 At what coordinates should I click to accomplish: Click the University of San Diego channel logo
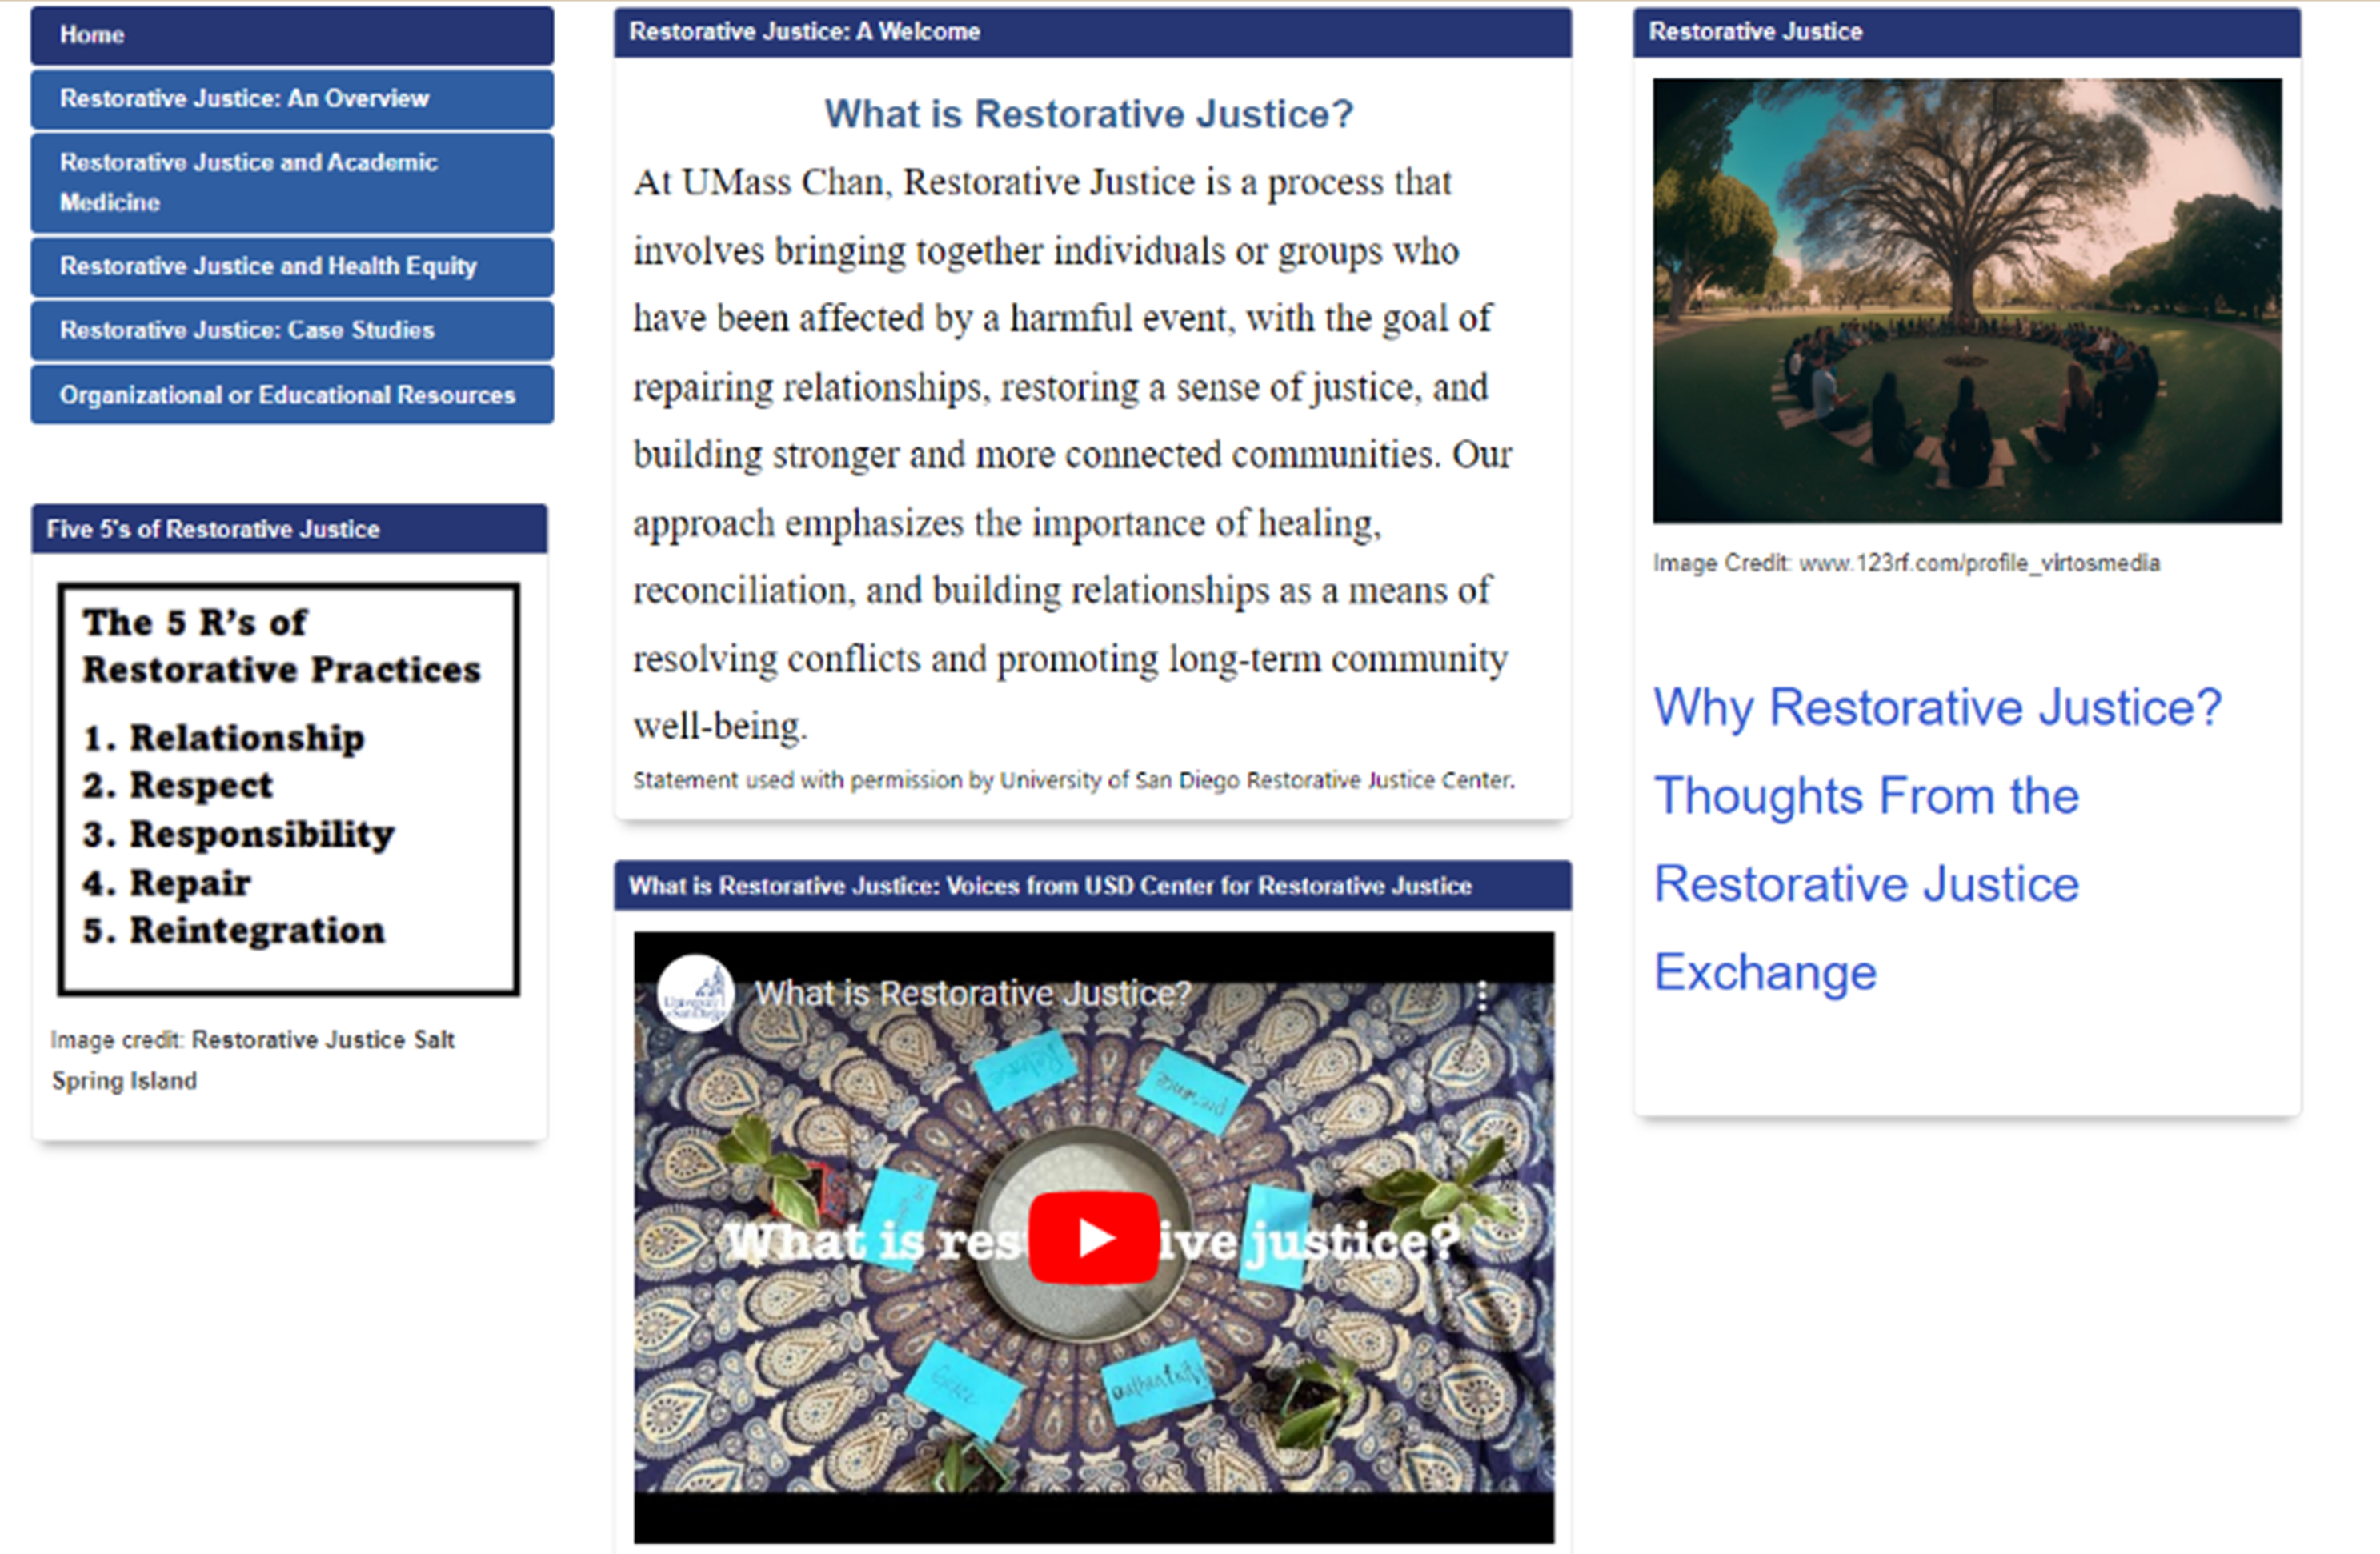pos(695,994)
